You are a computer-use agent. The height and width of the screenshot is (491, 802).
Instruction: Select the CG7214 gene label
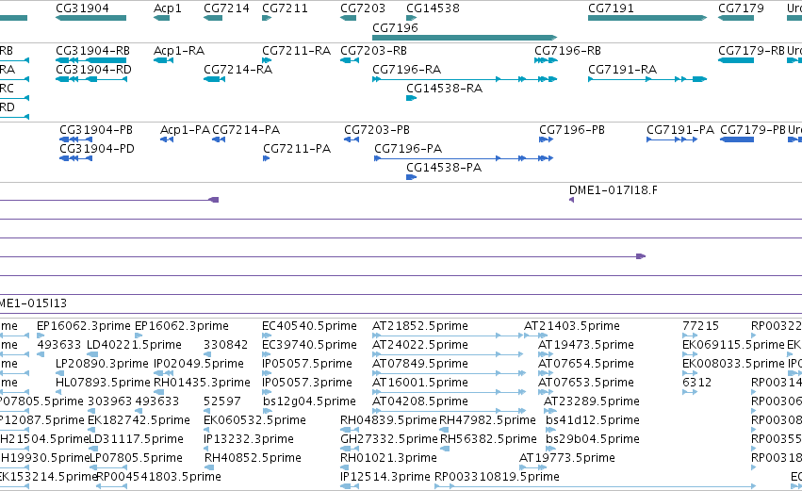226,8
